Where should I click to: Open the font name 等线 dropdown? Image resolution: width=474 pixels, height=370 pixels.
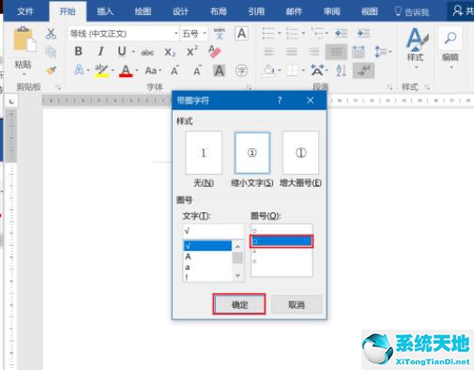click(176, 34)
